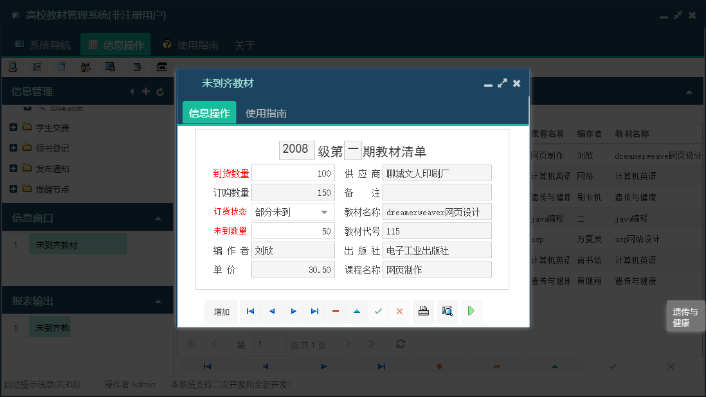The image size is (706, 397).
Task: Confirm the record with the green checkmark
Action: click(378, 311)
